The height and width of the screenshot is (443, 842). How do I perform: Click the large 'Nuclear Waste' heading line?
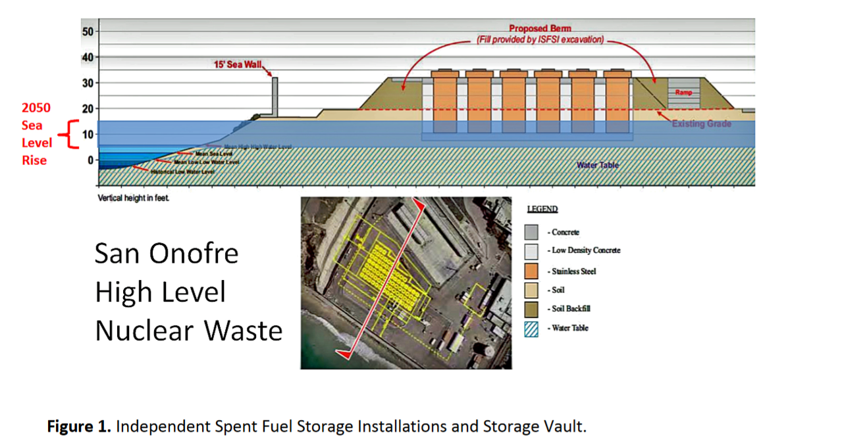click(x=189, y=330)
